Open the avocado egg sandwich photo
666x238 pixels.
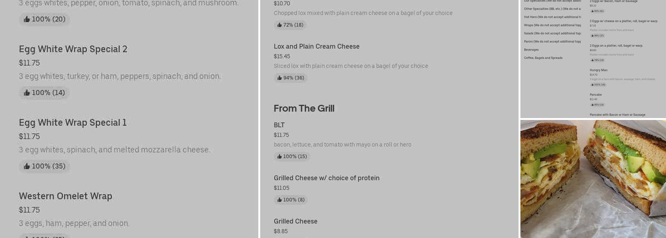click(x=593, y=178)
